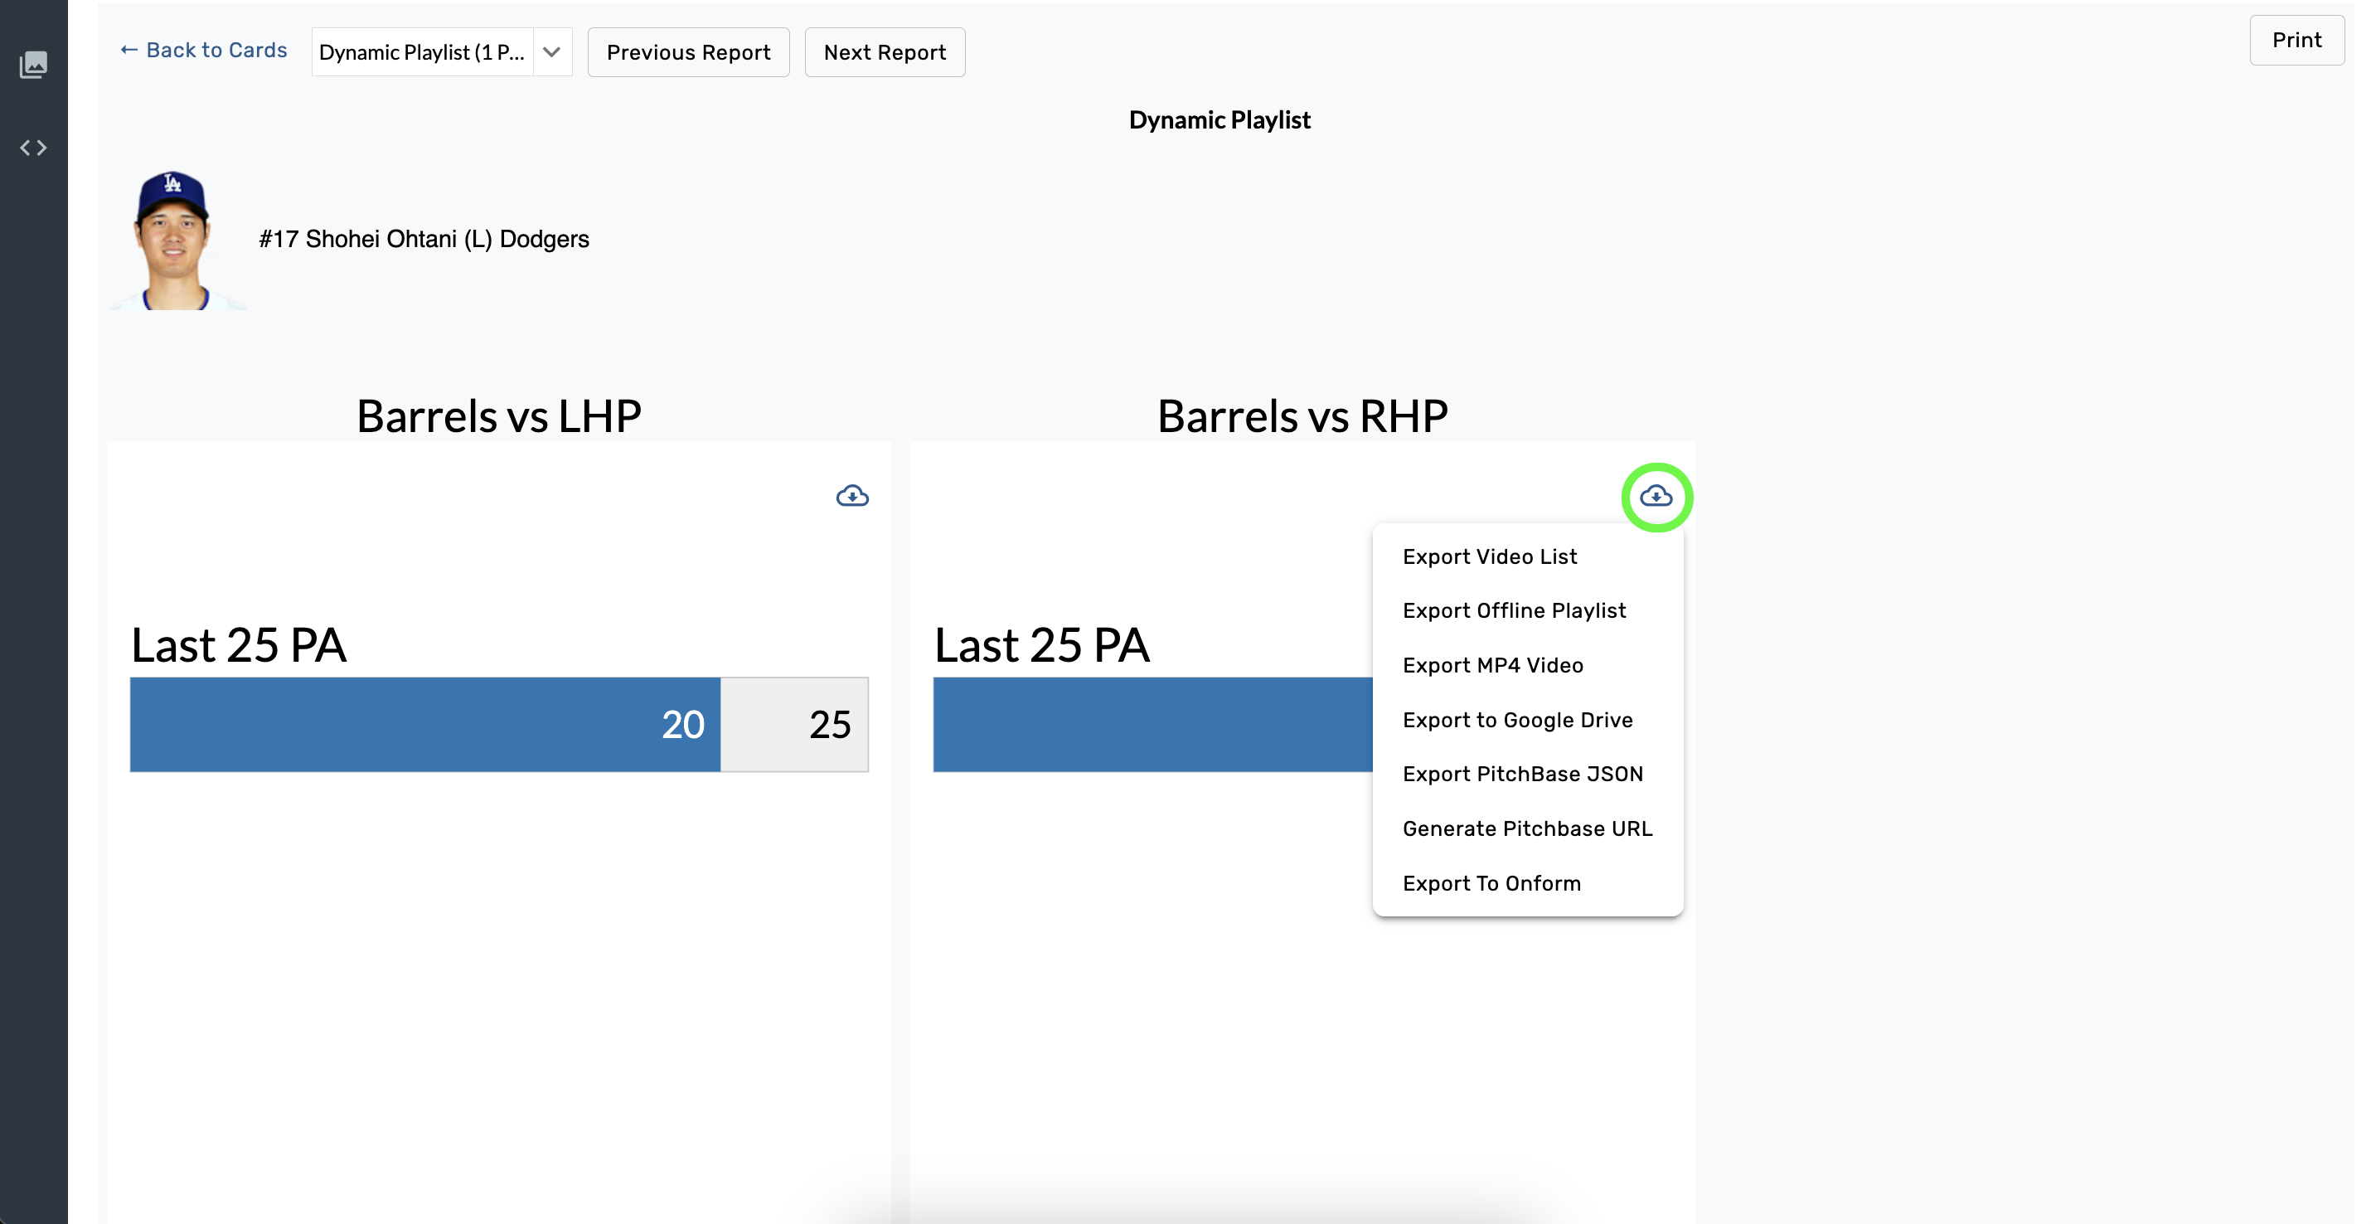Click the image gallery icon in sidebar

click(33, 65)
